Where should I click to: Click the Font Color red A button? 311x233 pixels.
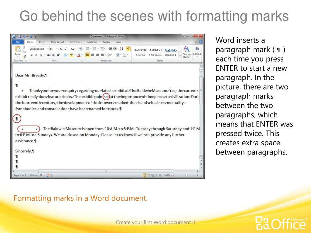click(79, 55)
